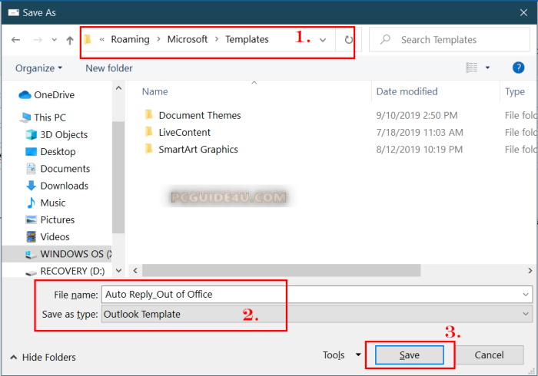Open the Tools dropdown menu
This screenshot has height=376, width=538.
pos(342,355)
